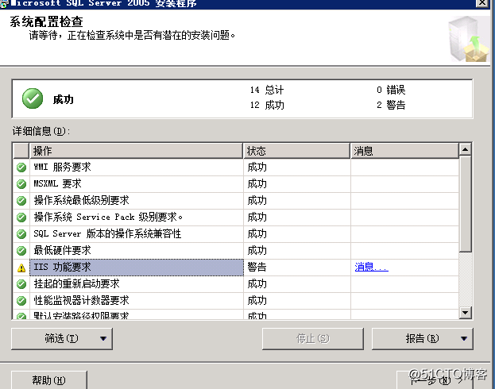The width and height of the screenshot is (495, 389).
Task: Sort by the 状态 column header
Action: coord(296,151)
